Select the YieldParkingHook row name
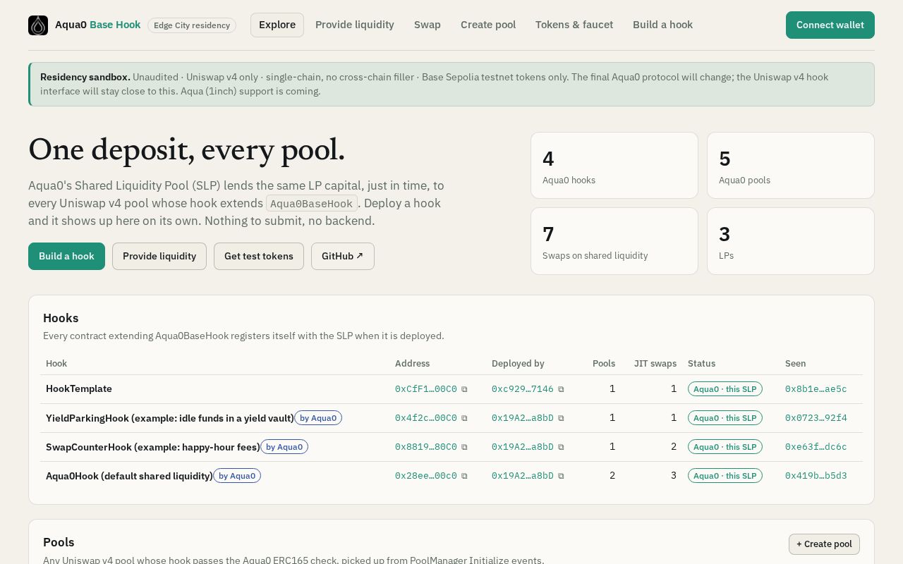Image resolution: width=903 pixels, height=564 pixels. point(170,418)
